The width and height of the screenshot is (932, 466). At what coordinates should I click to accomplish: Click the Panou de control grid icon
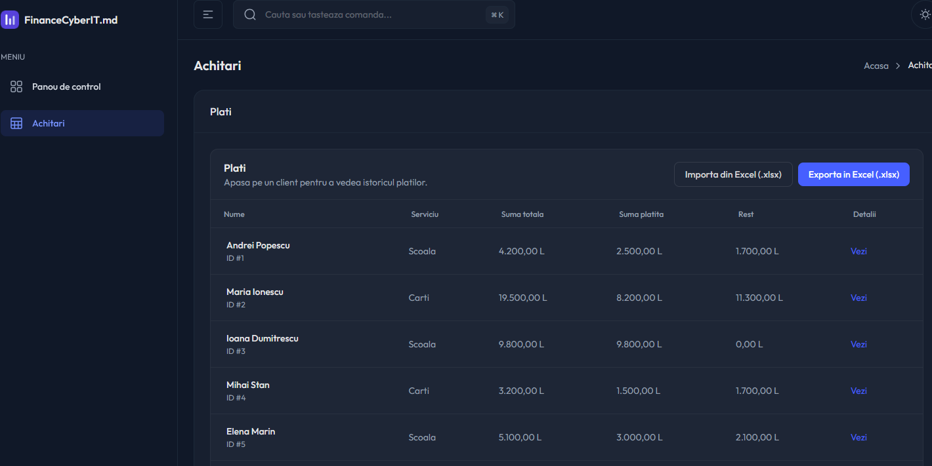click(x=16, y=87)
